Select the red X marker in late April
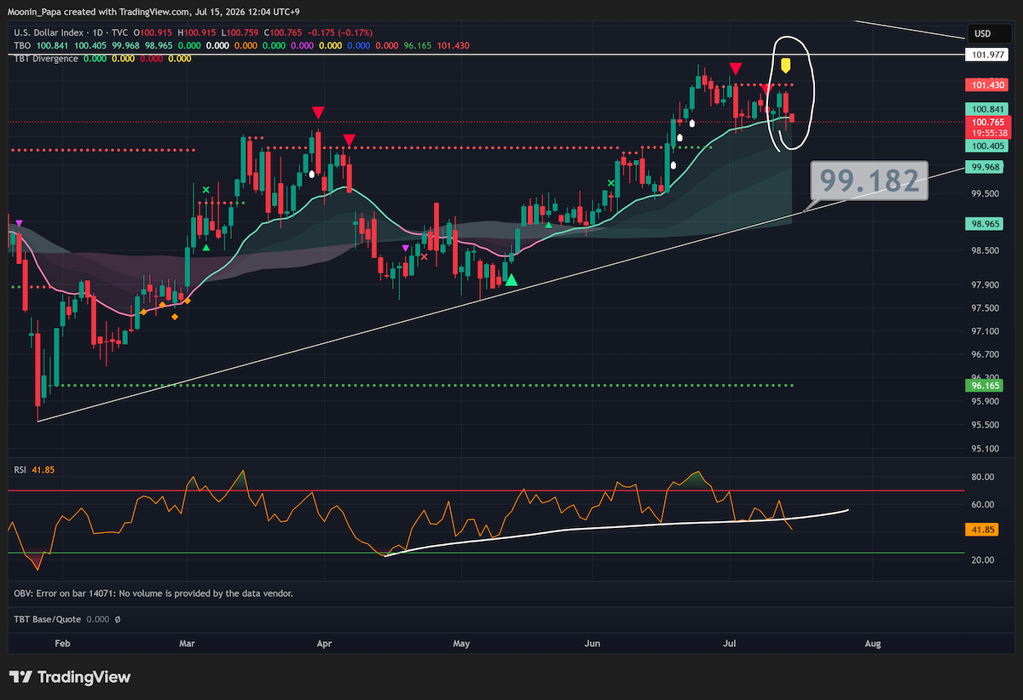This screenshot has height=700, width=1023. (425, 256)
